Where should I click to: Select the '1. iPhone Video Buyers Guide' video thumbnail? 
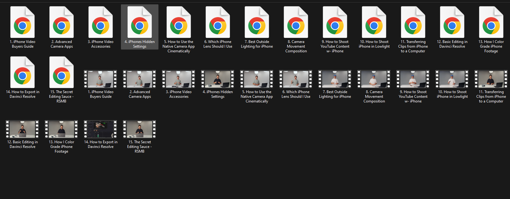pyautogui.click(x=101, y=79)
